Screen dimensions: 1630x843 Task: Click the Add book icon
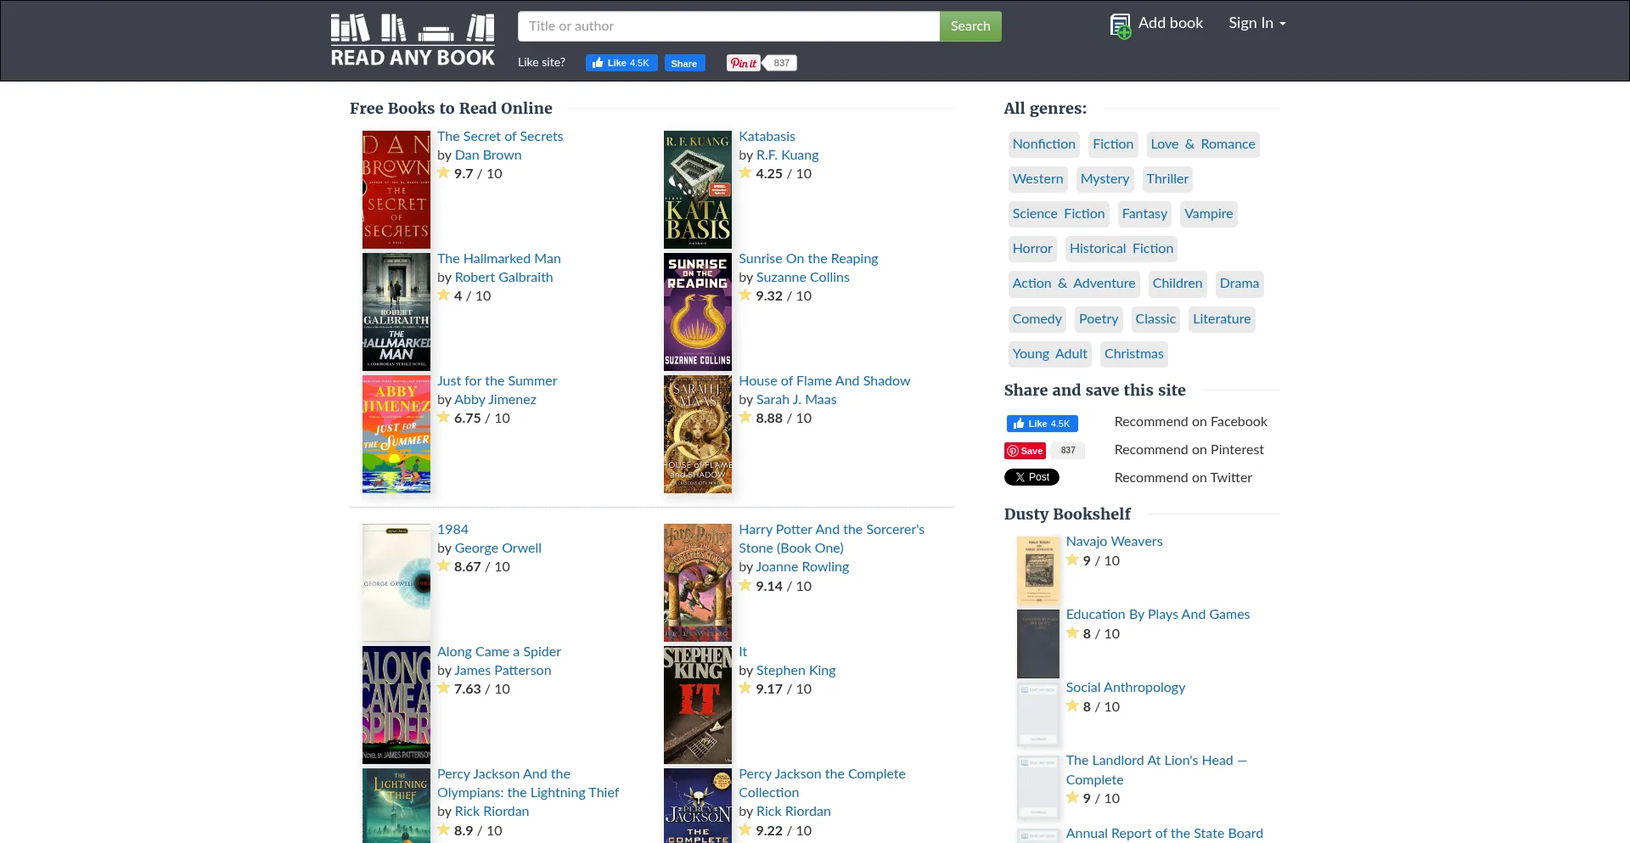1121,25
